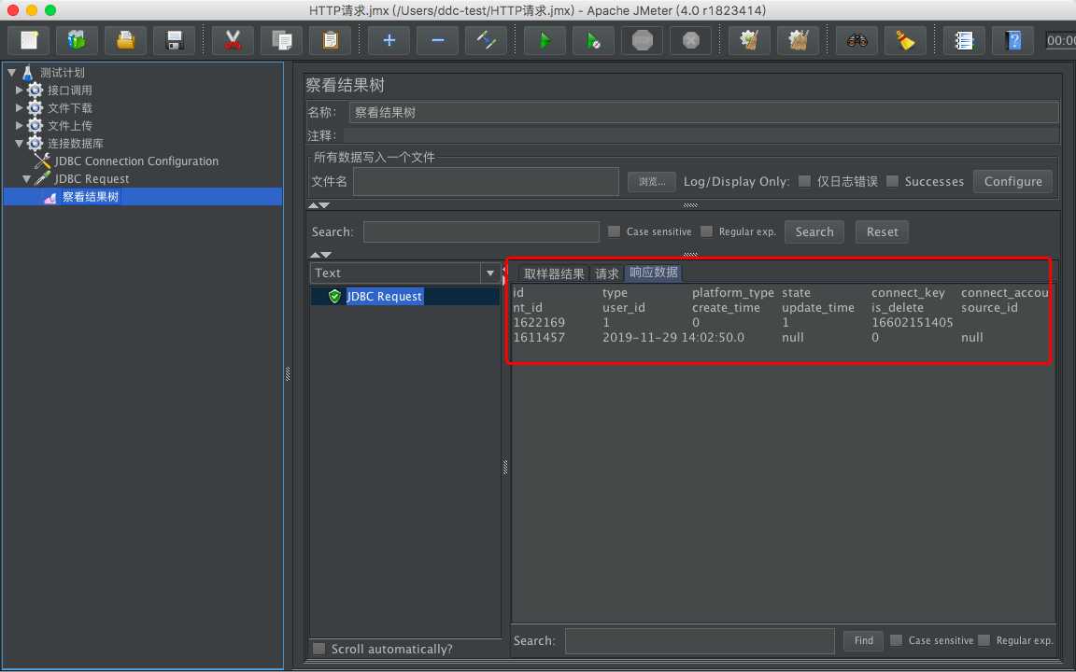1076x672 pixels.
Task: Click the green shield icon beside JDBC Request
Action: pos(335,296)
